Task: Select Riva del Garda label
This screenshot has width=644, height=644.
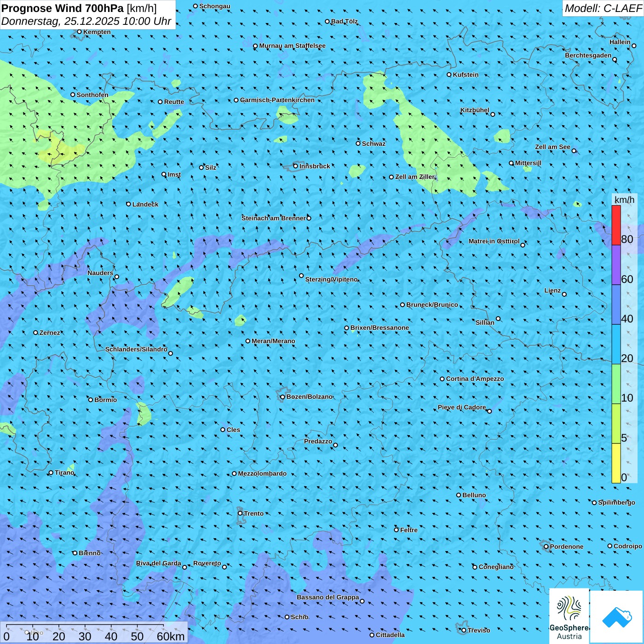Action: [159, 563]
